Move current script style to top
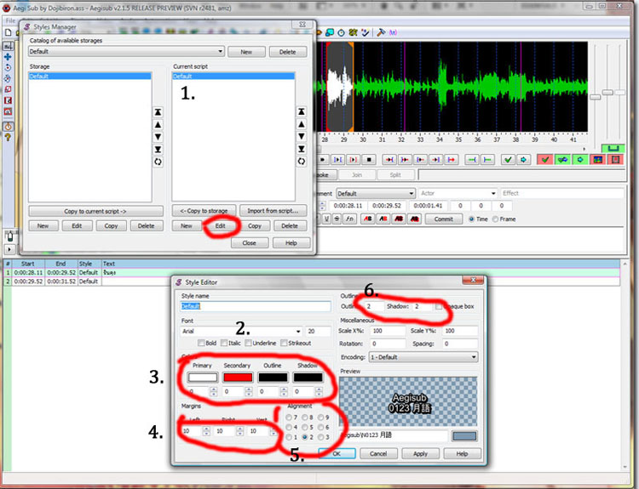This screenshot has width=639, height=489. 301,111
